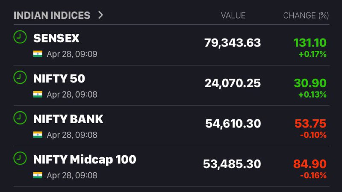Image resolution: width=342 pixels, height=192 pixels.
Task: Click NIFTY 50 change 30.90
Action: click(x=310, y=83)
